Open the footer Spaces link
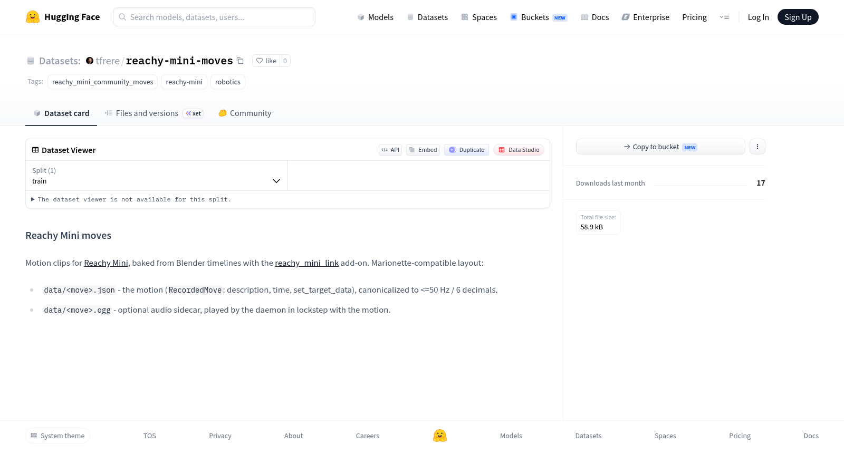The width and height of the screenshot is (844, 454). 665,436
